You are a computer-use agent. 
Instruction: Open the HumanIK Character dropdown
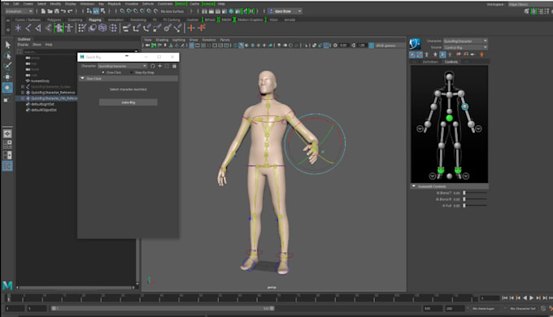pyautogui.click(x=465, y=41)
